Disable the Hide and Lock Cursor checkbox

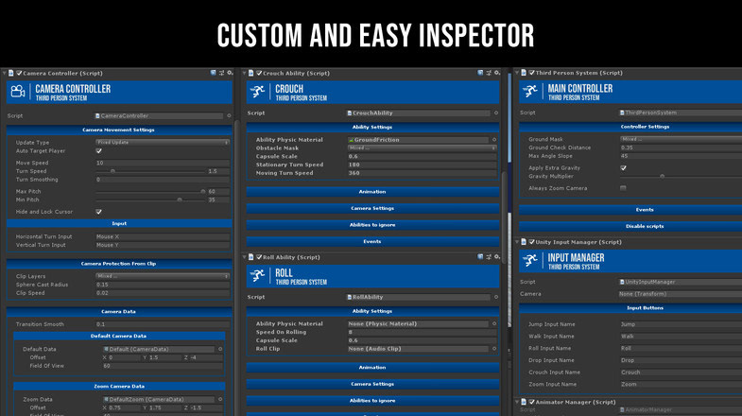point(98,212)
